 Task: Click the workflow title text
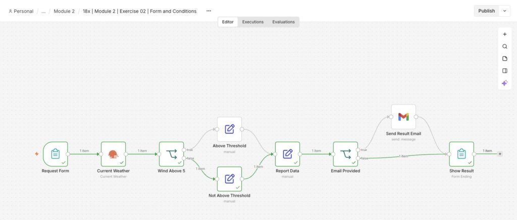139,11
